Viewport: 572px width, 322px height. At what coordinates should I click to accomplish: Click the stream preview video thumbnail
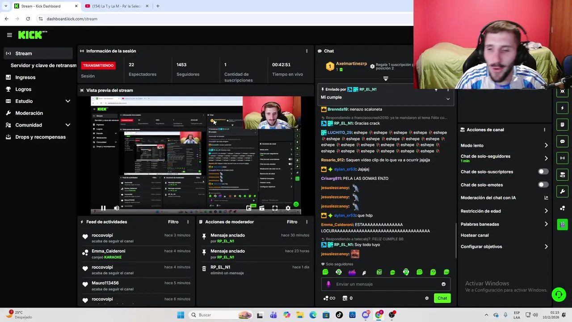pyautogui.click(x=196, y=156)
